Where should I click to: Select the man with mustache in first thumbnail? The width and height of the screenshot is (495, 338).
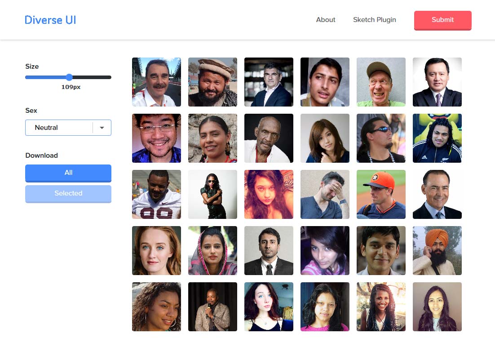(156, 82)
